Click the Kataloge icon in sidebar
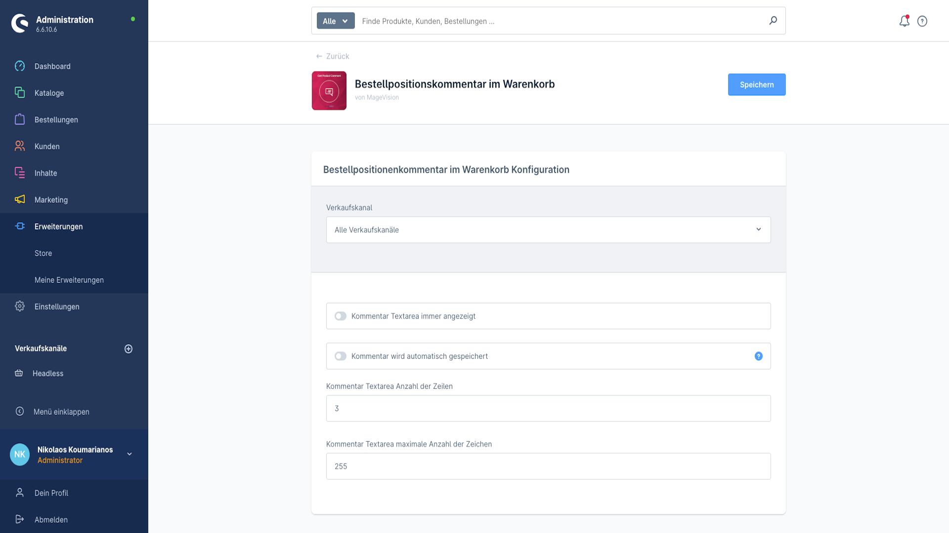This screenshot has height=533, width=949. 20,93
